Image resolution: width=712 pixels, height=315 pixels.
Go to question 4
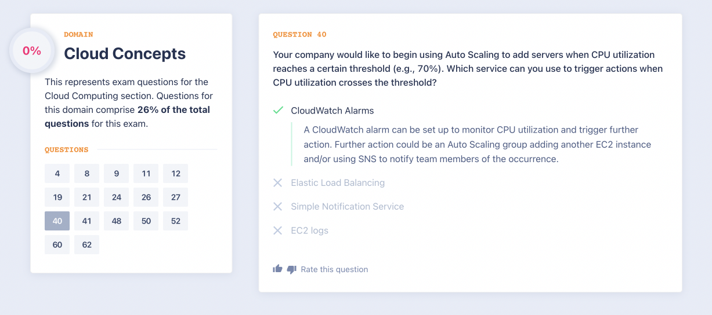[x=57, y=173]
